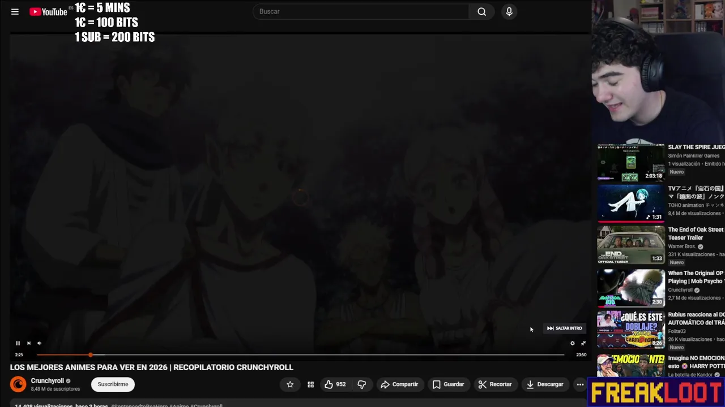This screenshot has height=407, width=725.
Task: Open the Crunchyroll channel name link
Action: (48, 381)
